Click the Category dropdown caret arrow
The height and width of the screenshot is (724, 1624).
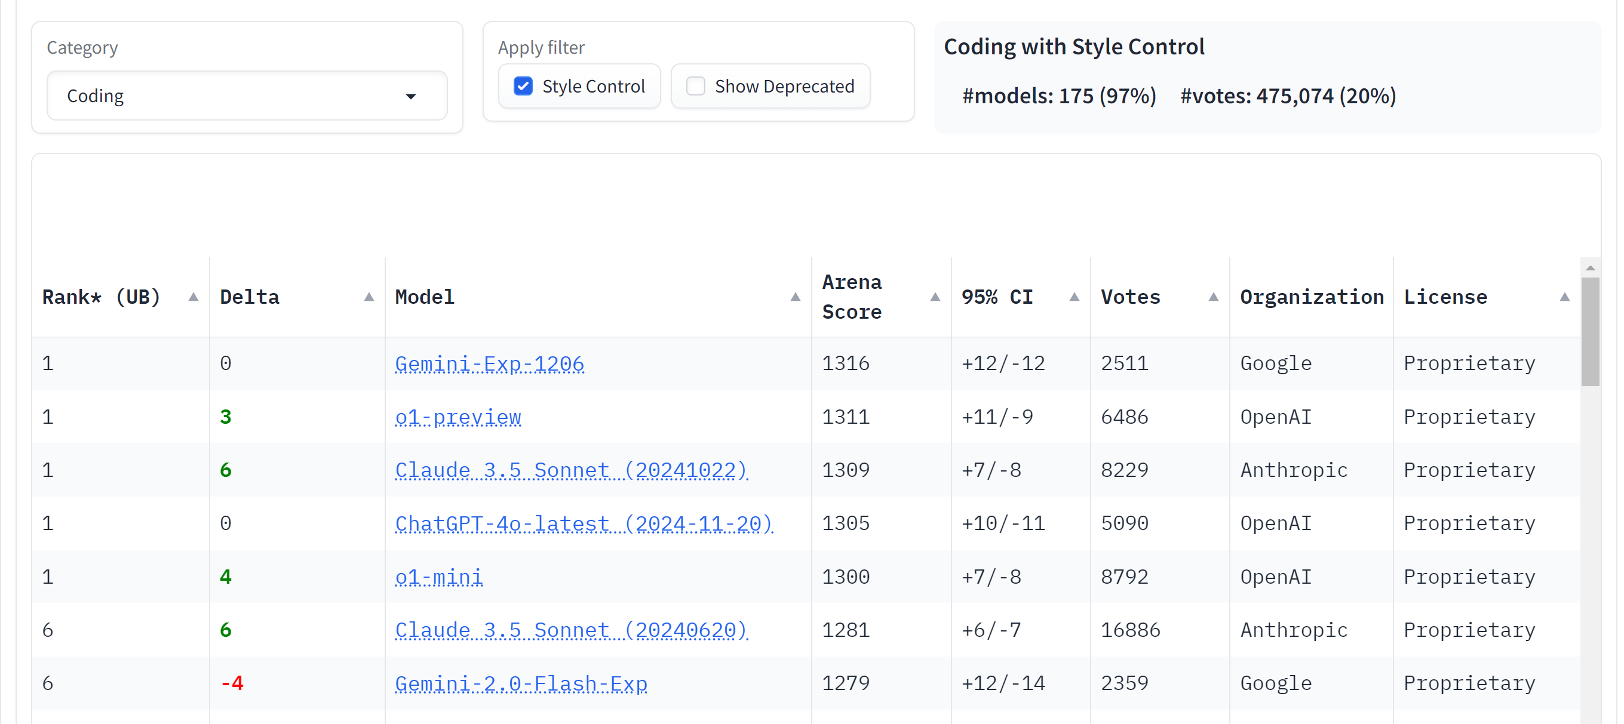410,97
